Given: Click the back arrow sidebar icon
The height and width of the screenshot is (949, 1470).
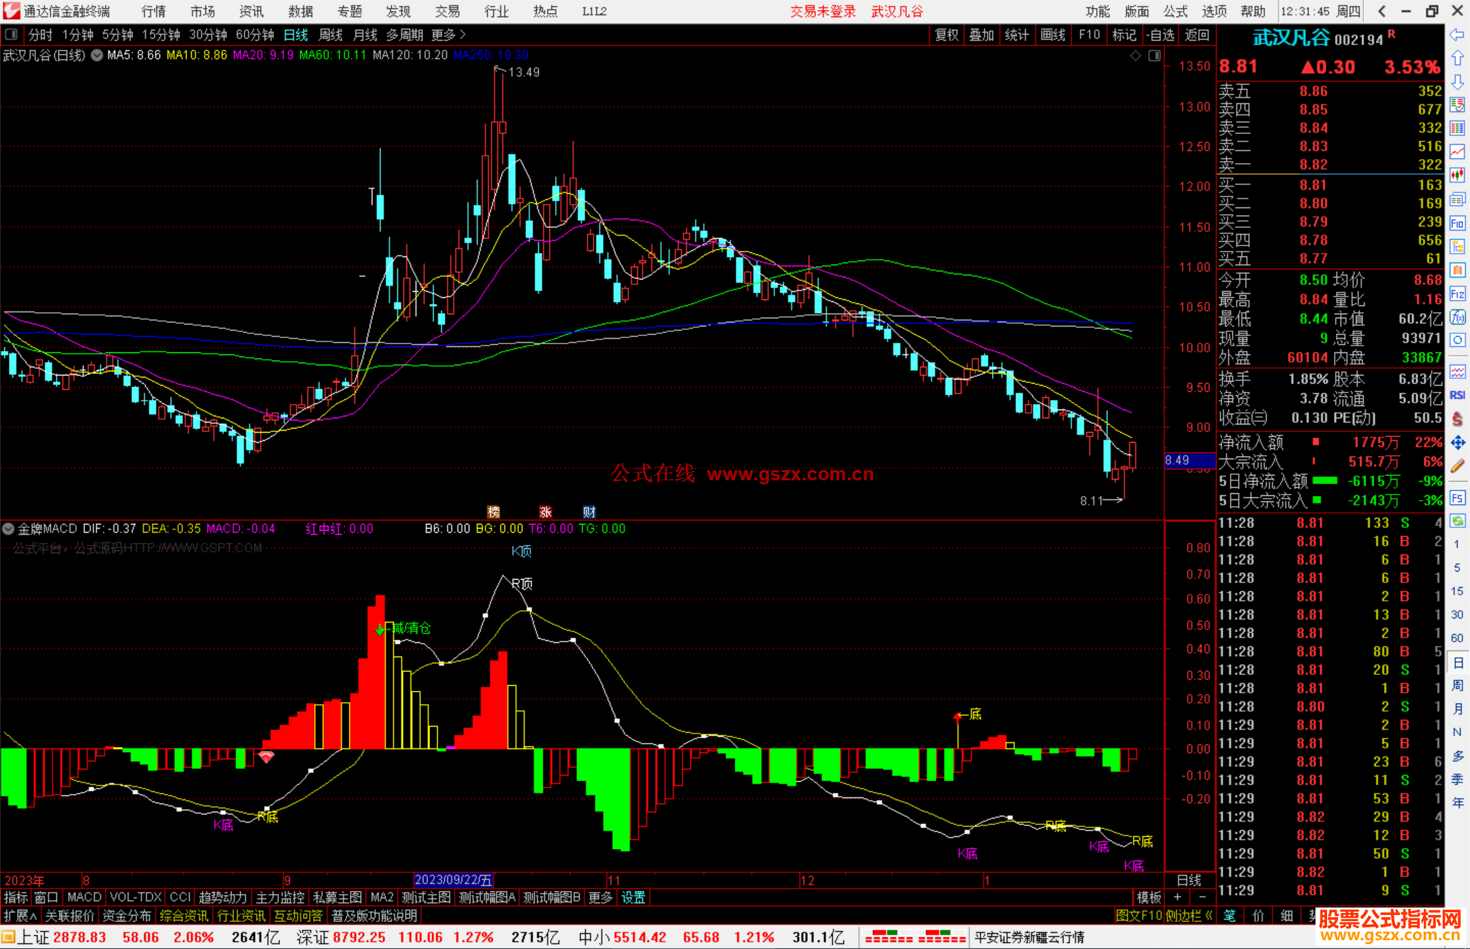Looking at the screenshot, I should coord(1457,35).
